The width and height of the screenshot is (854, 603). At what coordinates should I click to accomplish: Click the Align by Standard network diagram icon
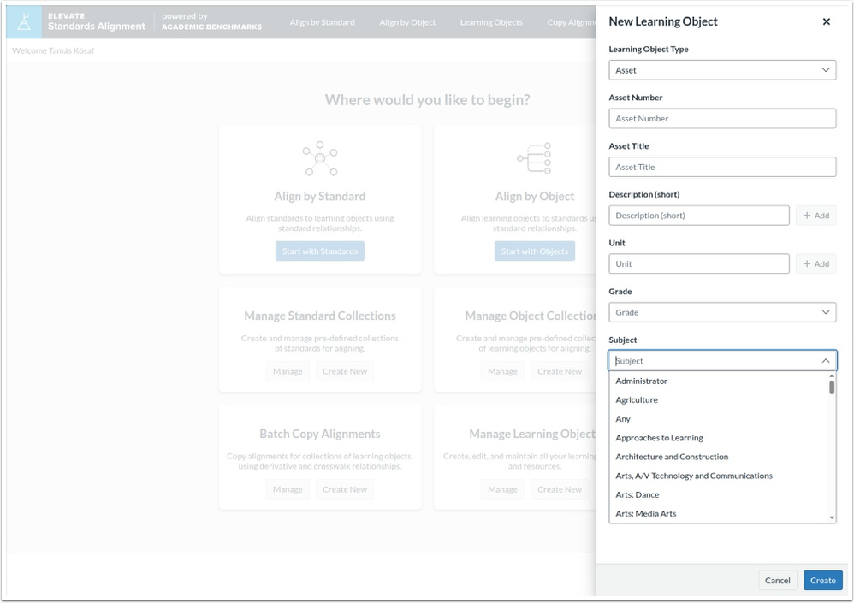point(319,159)
